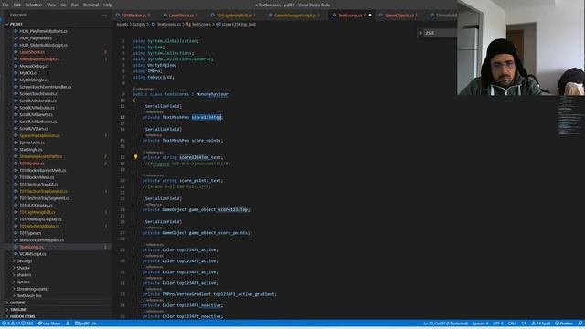Open the Help menu
This screenshot has width=585, height=329.
108,5
